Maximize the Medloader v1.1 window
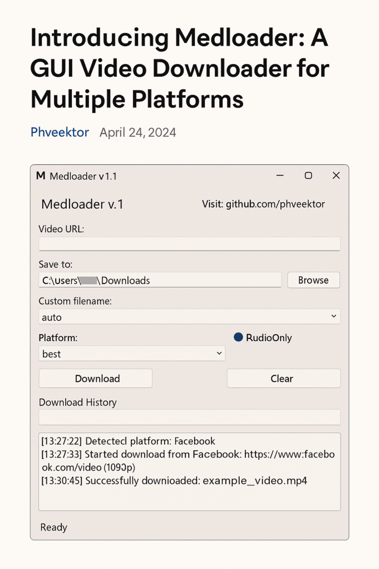379x569 pixels. click(308, 176)
